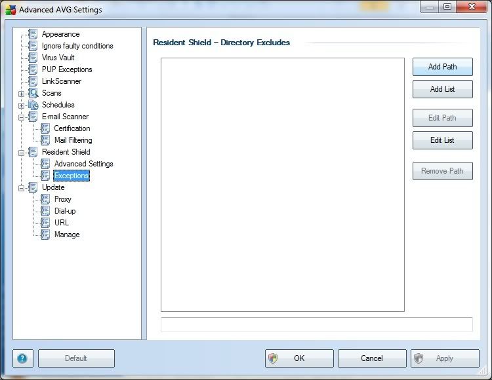Open Ignore faulty conditions settings
This screenshot has width=492, height=380.
[77, 46]
